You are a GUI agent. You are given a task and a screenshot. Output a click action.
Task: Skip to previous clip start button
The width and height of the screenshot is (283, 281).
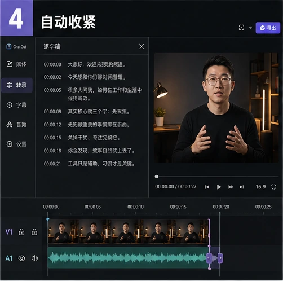click(207, 187)
